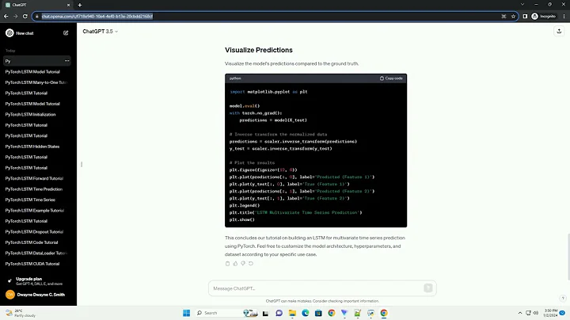The width and height of the screenshot is (570, 320).
Task: Go forward in the browser
Action: click(x=15, y=17)
